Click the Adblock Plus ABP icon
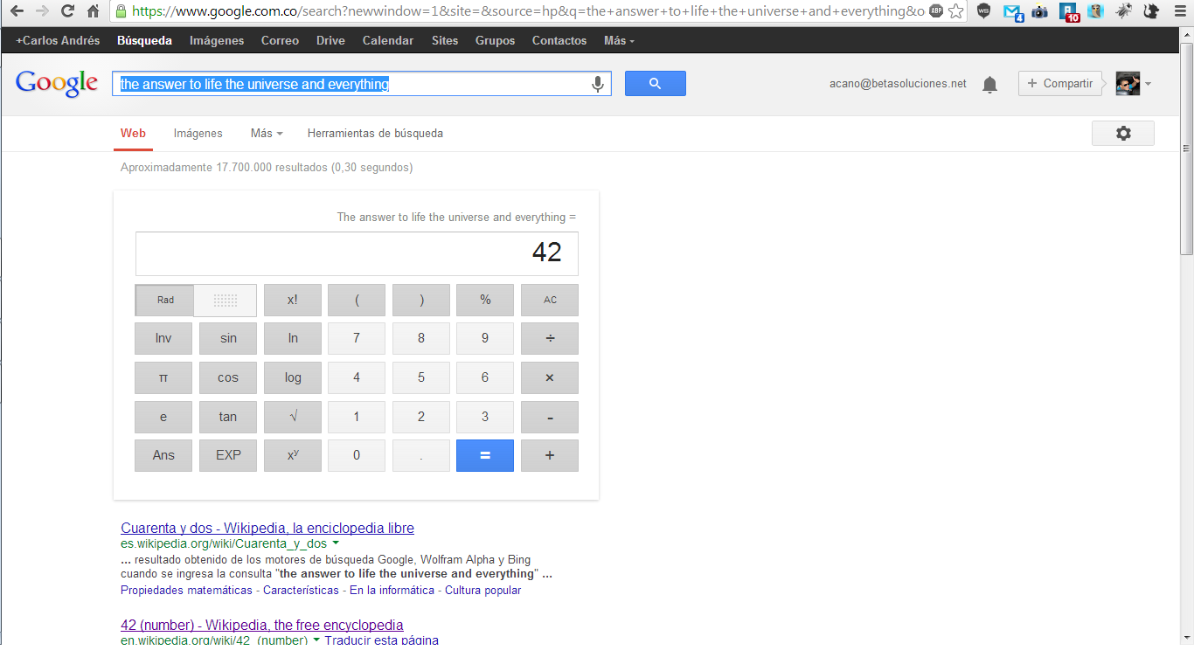 [x=936, y=11]
